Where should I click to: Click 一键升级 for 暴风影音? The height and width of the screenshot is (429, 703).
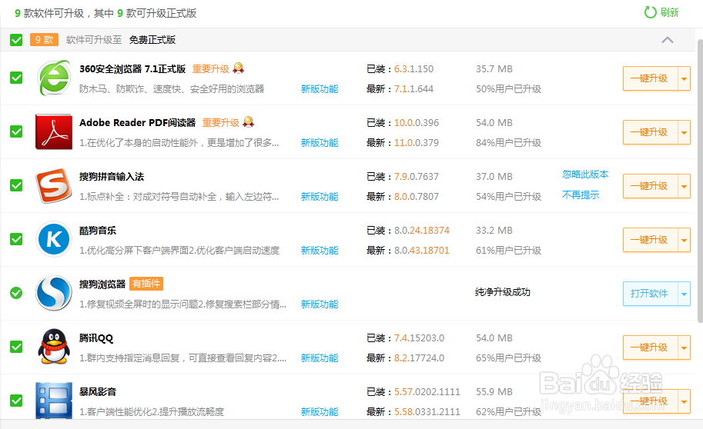point(650,401)
